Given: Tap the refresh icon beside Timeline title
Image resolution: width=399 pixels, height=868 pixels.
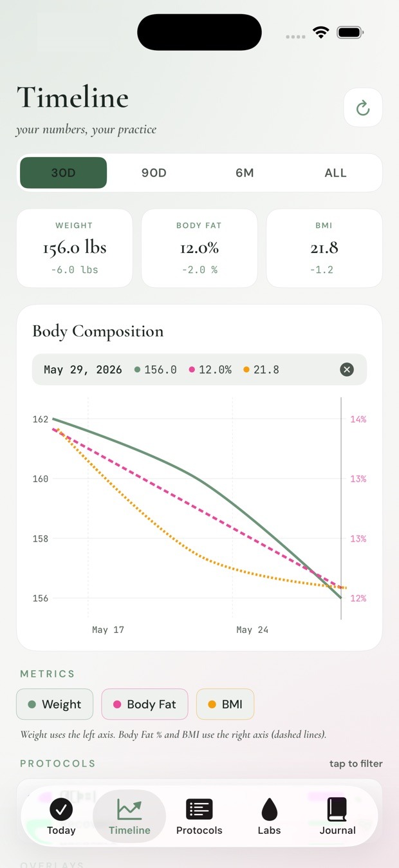Looking at the screenshot, I should point(363,108).
